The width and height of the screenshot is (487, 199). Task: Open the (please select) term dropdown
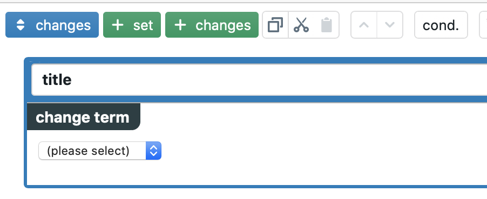tap(100, 151)
